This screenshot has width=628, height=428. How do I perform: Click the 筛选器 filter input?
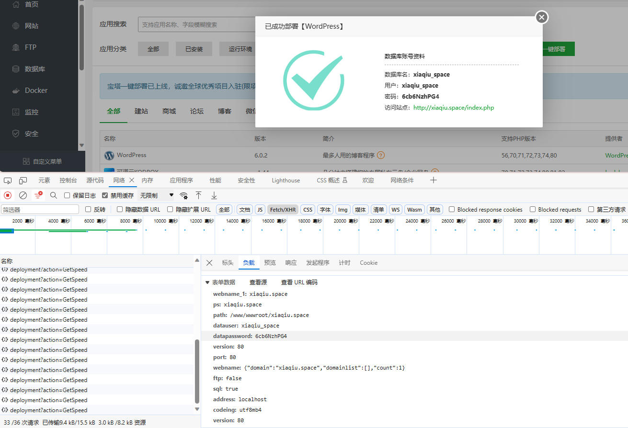40,210
